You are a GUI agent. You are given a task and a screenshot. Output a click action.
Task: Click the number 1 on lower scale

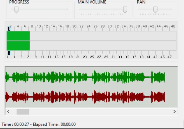(x=7, y=57)
